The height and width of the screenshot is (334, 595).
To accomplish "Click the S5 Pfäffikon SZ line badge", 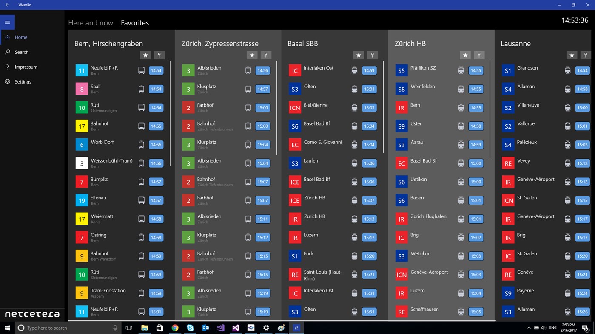I will click(x=401, y=70).
